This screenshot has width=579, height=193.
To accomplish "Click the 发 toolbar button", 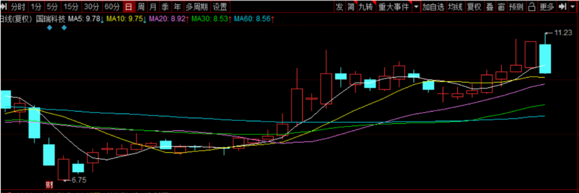I will point(340,6).
